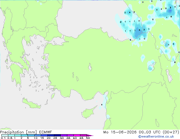Pick the 10–15 mm legend color swatch

tap(37, 135)
